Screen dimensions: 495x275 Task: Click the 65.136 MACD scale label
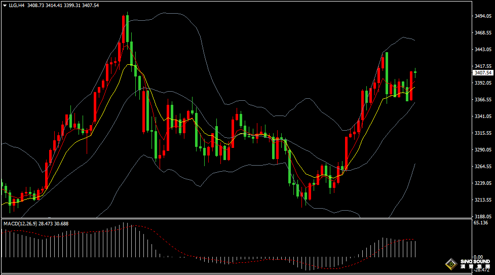pyautogui.click(x=480, y=223)
